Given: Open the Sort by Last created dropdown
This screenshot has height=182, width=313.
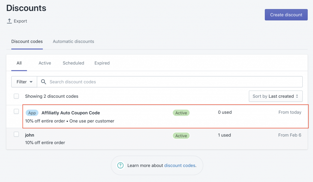Looking at the screenshot, I should click(276, 96).
